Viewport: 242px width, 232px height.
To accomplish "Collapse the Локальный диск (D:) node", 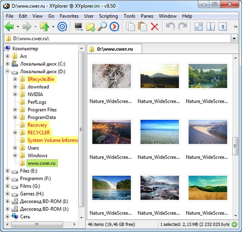I will tap(7, 71).
